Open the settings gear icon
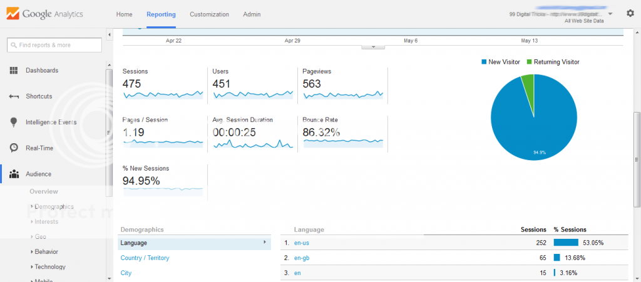 pyautogui.click(x=630, y=13)
